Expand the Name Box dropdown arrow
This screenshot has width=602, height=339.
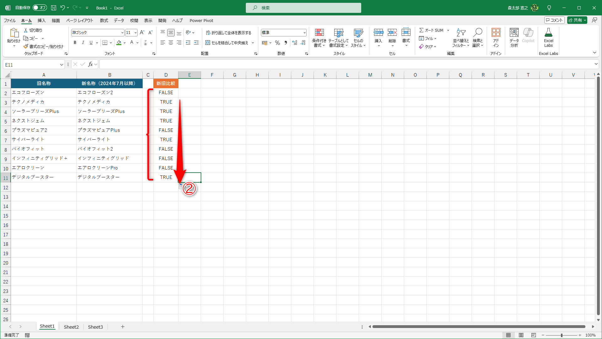click(x=61, y=65)
